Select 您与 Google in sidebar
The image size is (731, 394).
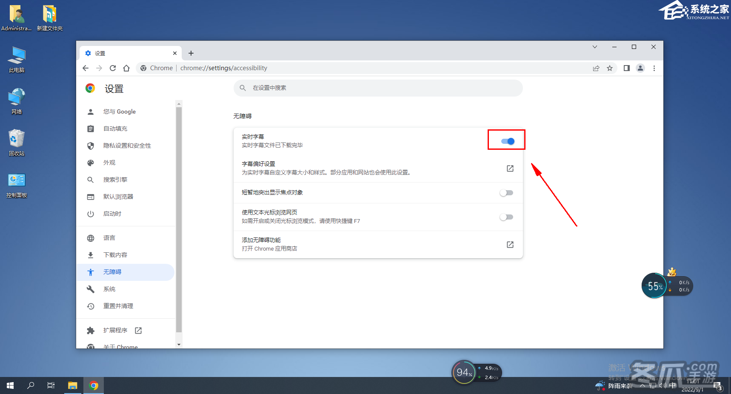[x=126, y=111]
